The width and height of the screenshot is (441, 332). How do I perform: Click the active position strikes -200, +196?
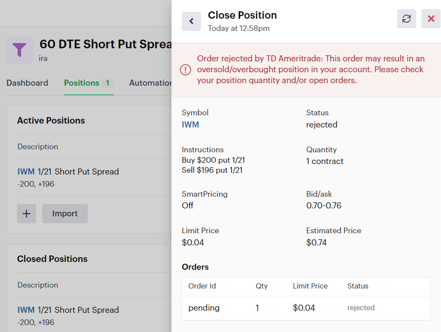pos(36,184)
